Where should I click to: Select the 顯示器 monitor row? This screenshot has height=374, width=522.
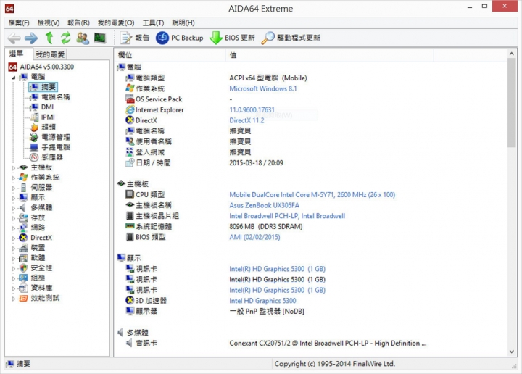point(311,312)
